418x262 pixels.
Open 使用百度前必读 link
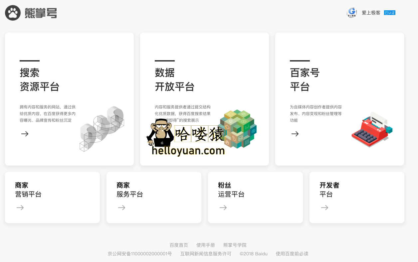pos(292,254)
